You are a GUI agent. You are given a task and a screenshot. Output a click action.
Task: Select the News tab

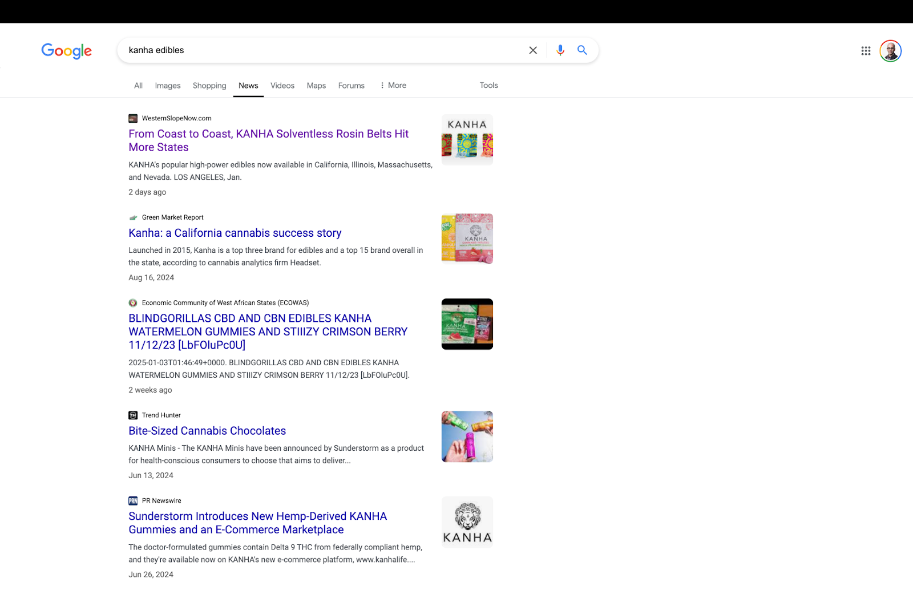point(248,86)
